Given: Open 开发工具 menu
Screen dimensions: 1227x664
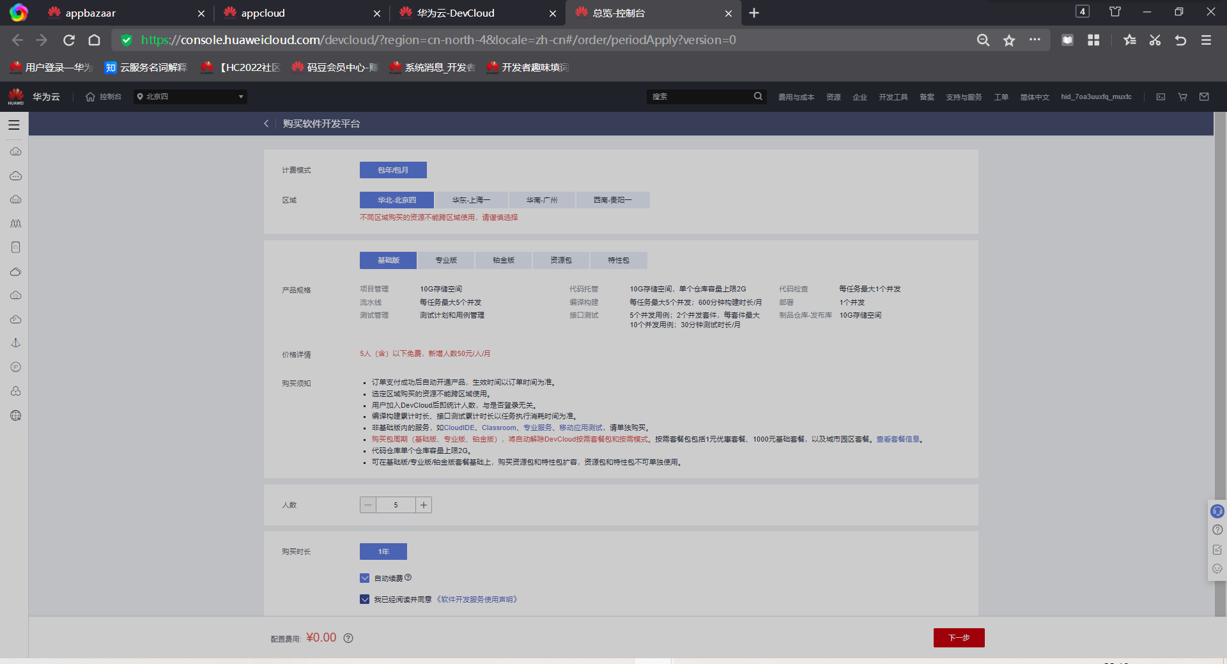Looking at the screenshot, I should coord(893,97).
